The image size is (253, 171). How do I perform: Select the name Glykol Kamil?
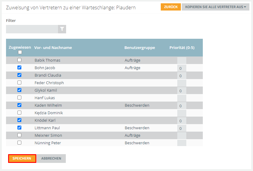point(46,90)
